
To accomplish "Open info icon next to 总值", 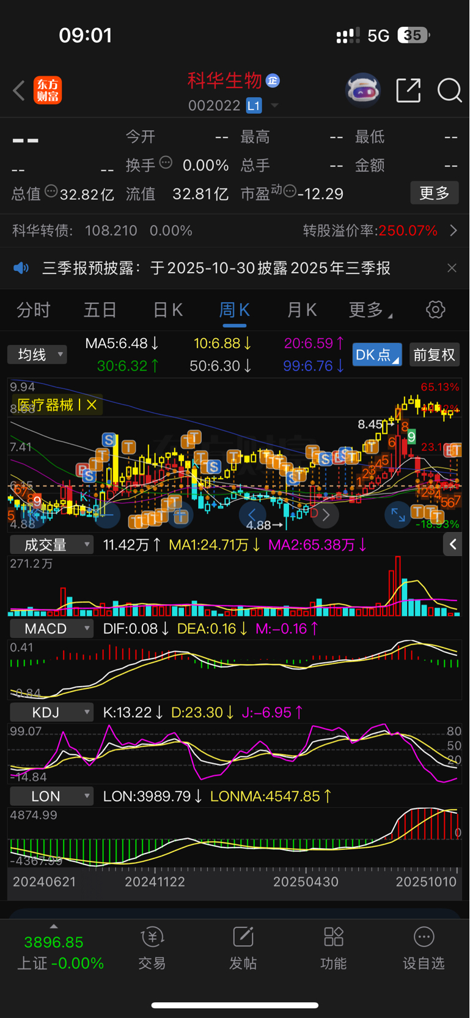I will 51,191.
